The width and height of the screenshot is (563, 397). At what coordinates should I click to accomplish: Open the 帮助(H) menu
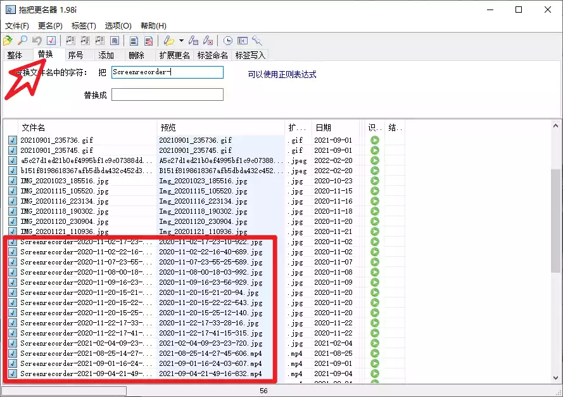(x=153, y=25)
